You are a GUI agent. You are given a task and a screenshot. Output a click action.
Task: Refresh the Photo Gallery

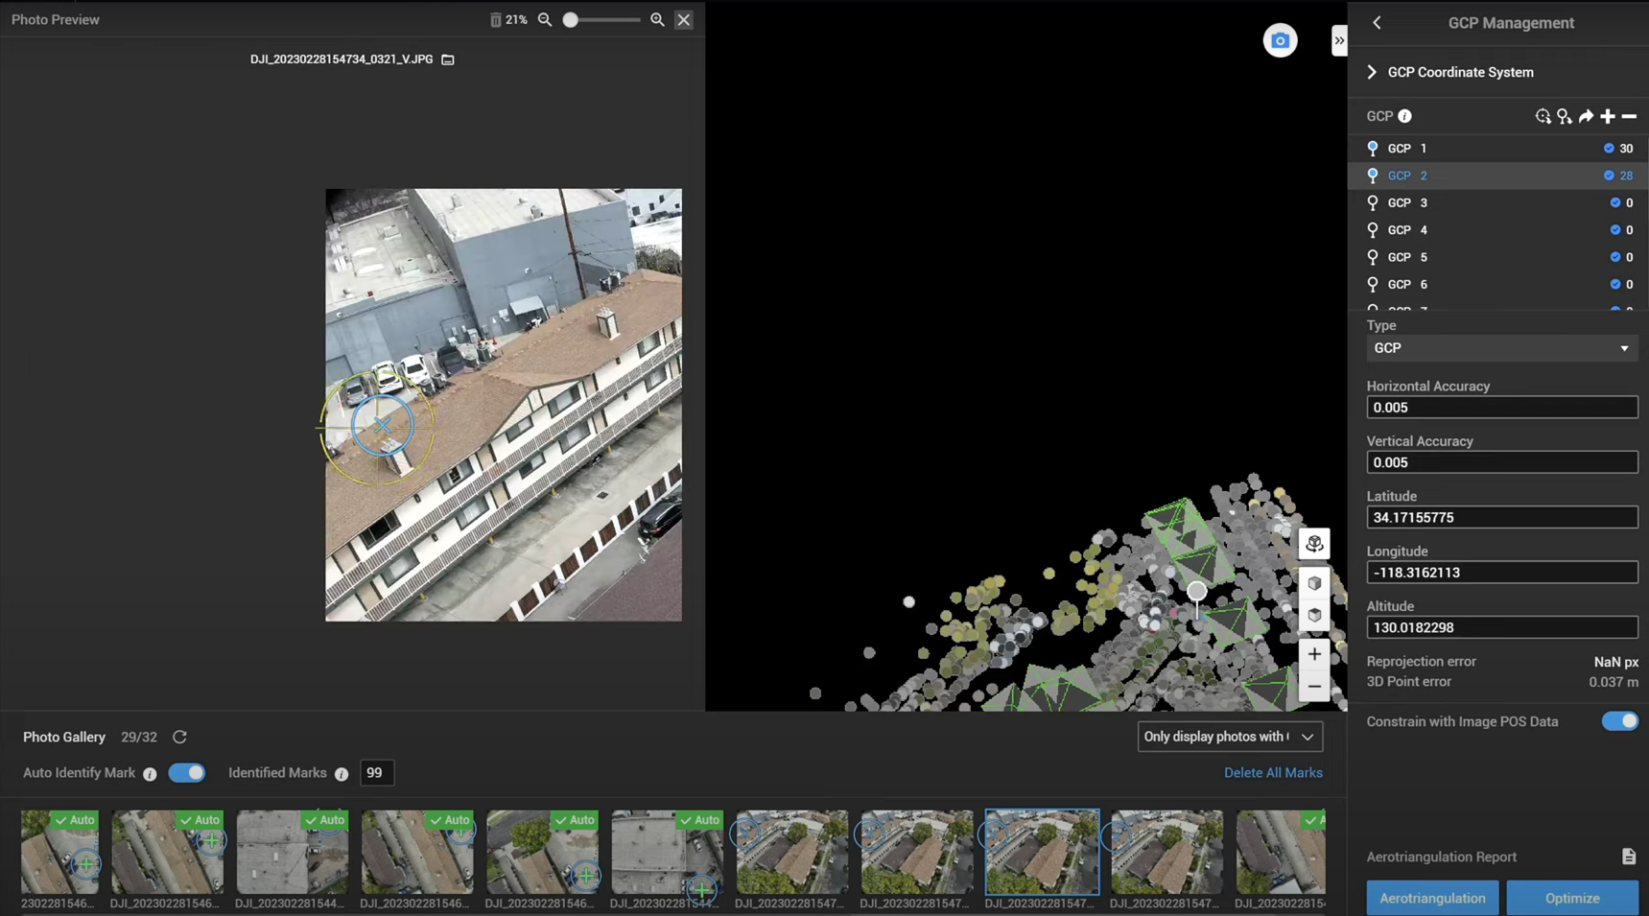tap(179, 738)
